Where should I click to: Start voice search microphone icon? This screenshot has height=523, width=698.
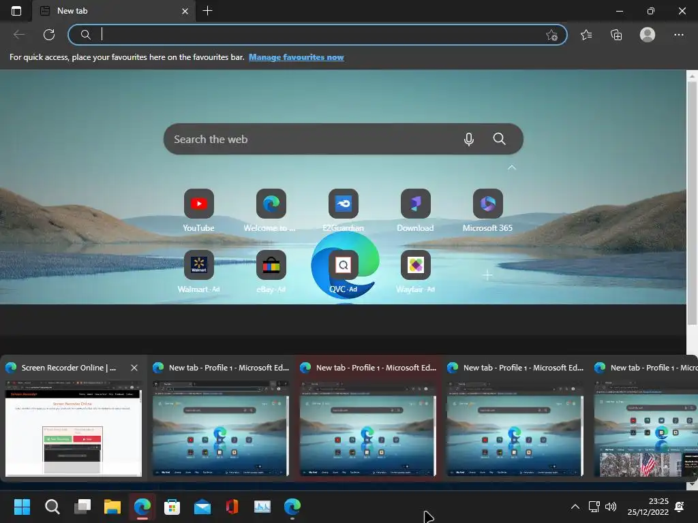[468, 139]
